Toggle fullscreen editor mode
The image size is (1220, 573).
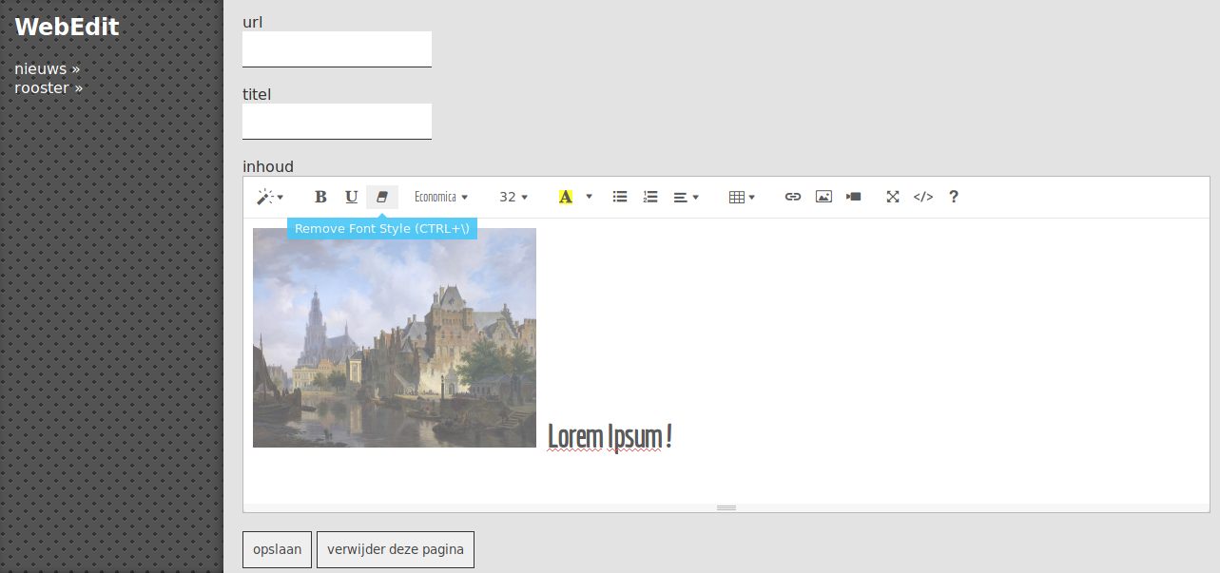[x=893, y=197]
